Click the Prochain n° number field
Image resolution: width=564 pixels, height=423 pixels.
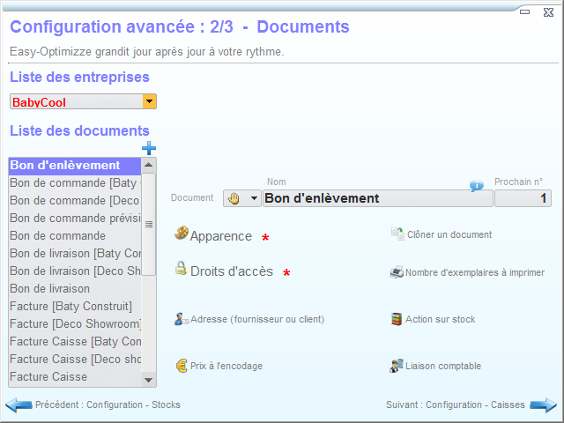click(x=522, y=198)
